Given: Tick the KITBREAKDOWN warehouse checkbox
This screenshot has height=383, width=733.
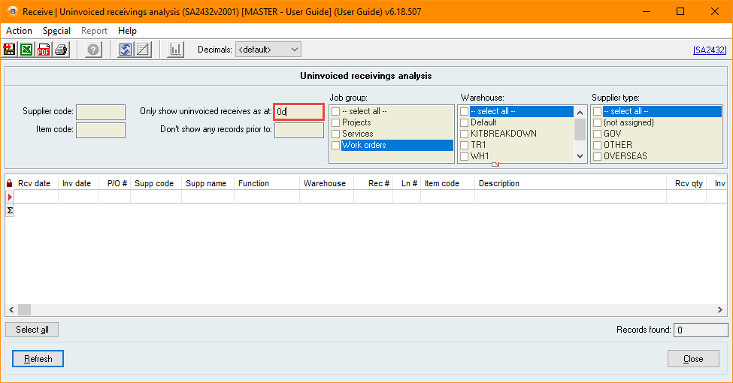Looking at the screenshot, I should click(x=465, y=134).
